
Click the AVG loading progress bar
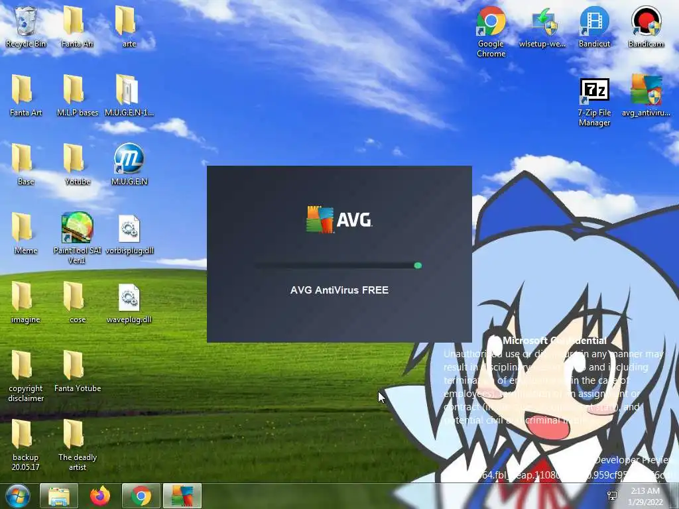tap(339, 265)
